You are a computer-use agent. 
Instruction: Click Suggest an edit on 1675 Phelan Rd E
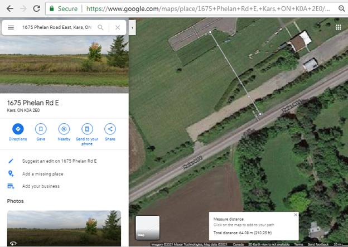pyautogui.click(x=59, y=161)
